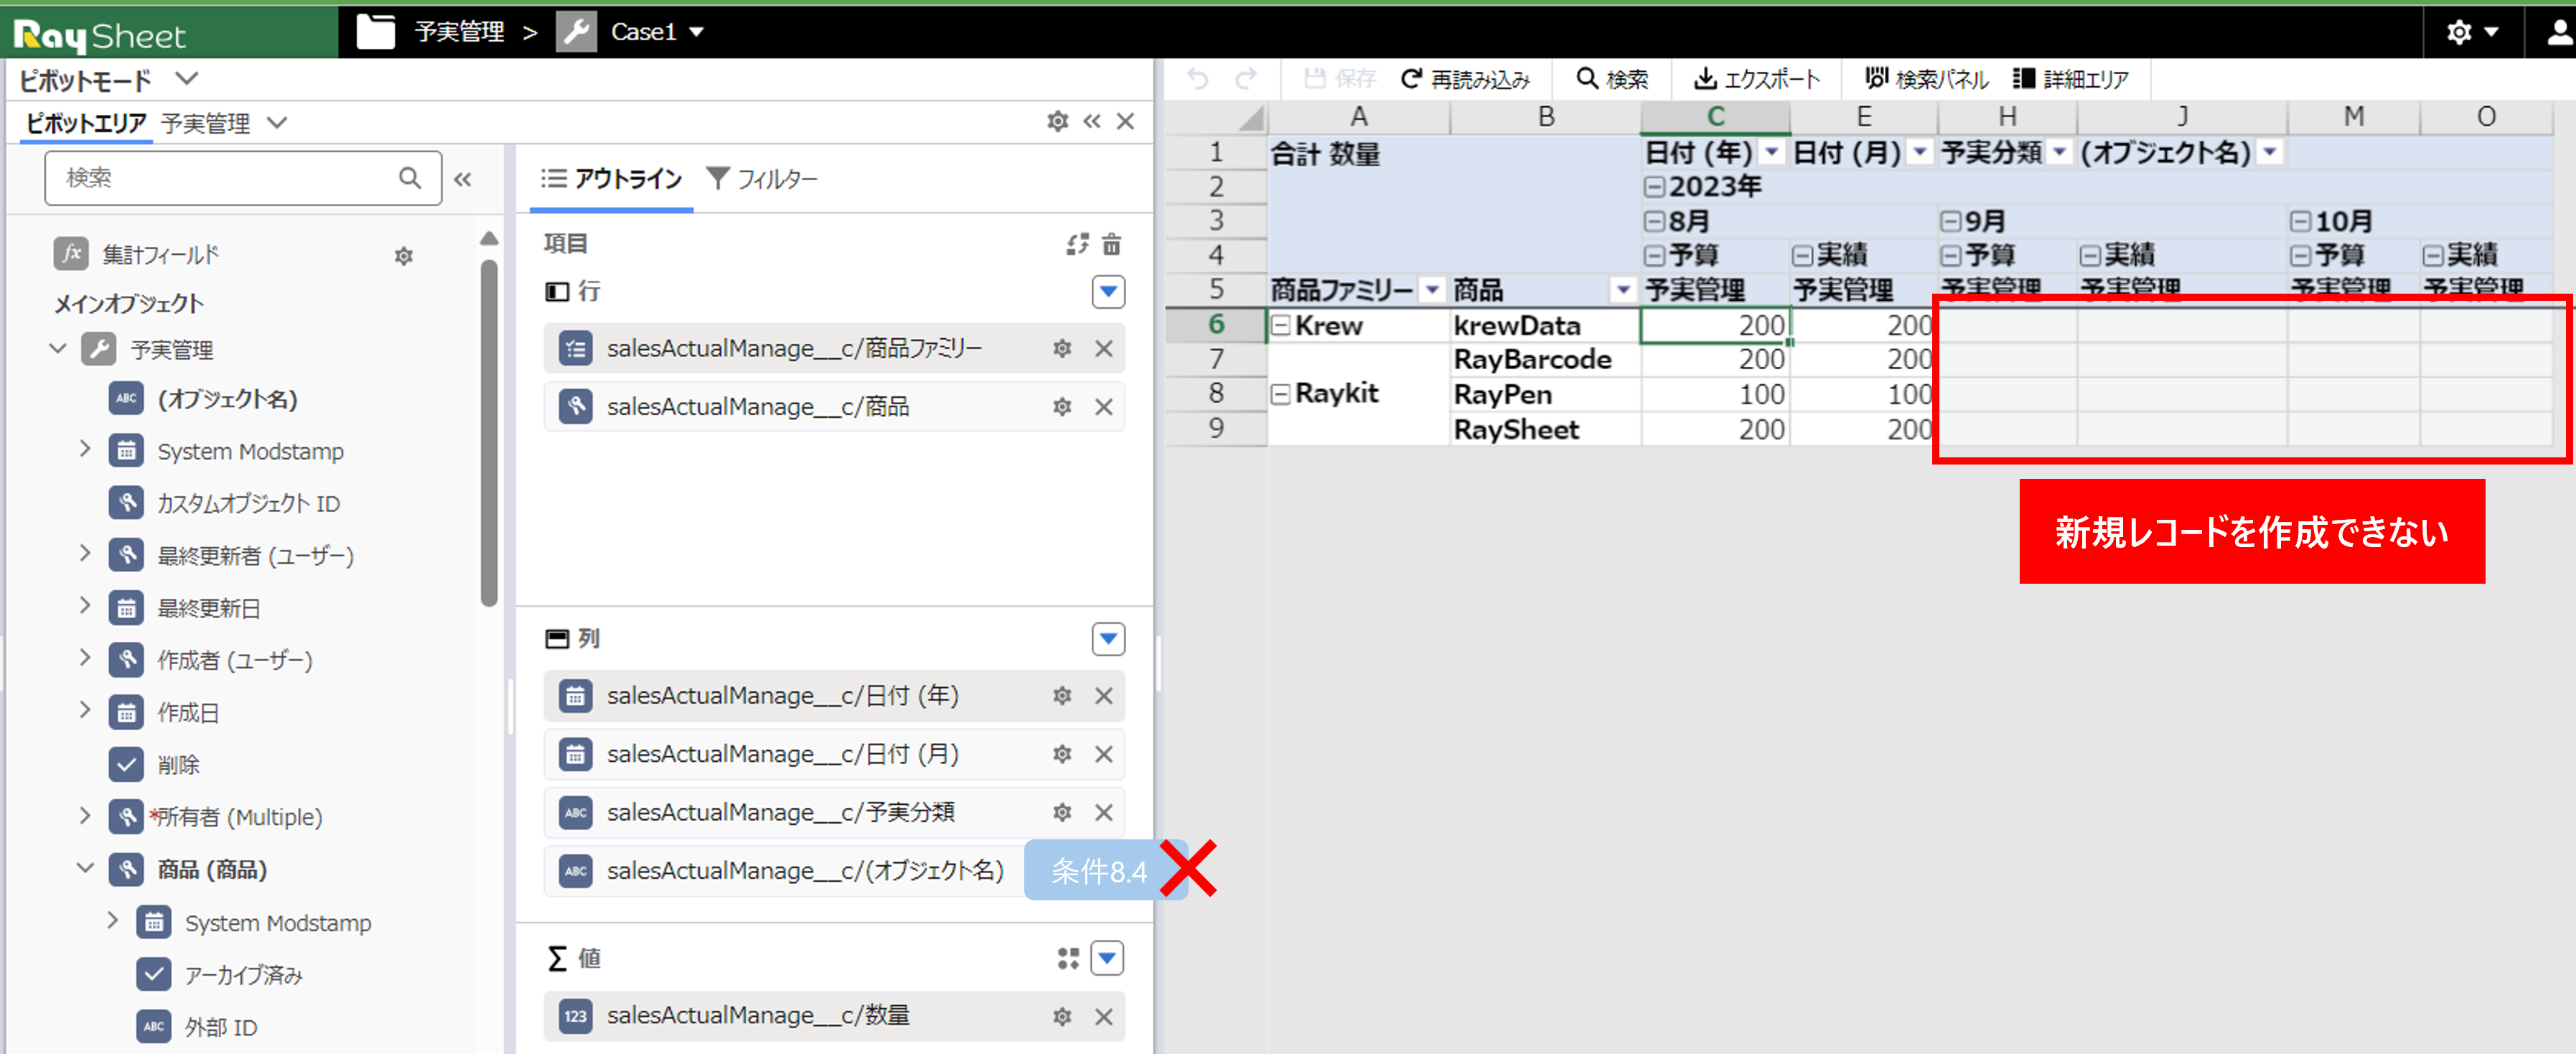The height and width of the screenshot is (1054, 2576).
Task: Open the 予実分類 filter dropdown in sheet
Action: [2060, 152]
